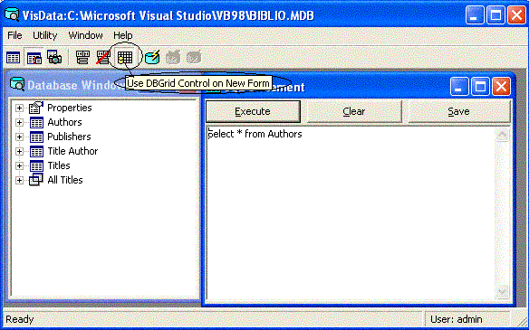The width and height of the screenshot is (529, 330).
Task: Open the Utility menu
Action: (45, 35)
